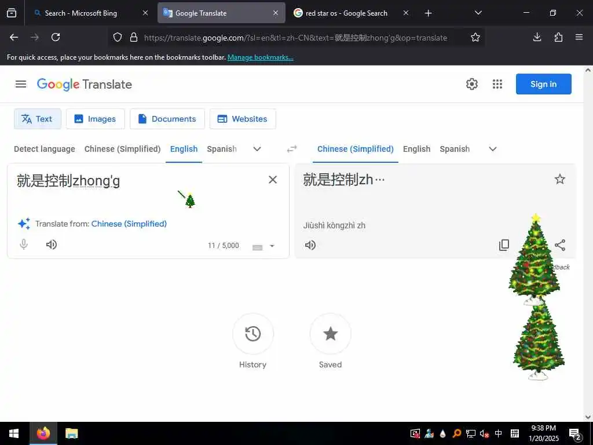Image resolution: width=593 pixels, height=445 pixels.
Task: Open the Google Translate main menu hamburger
Action: pyautogui.click(x=21, y=84)
